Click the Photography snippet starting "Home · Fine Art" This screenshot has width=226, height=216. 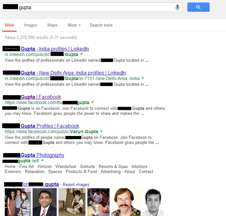tap(79, 169)
